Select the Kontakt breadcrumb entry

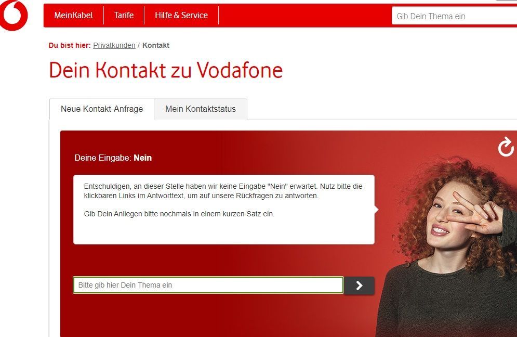tap(156, 45)
